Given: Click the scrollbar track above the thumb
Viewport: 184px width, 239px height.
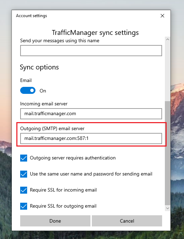Looking at the screenshot, I should 168,72.
